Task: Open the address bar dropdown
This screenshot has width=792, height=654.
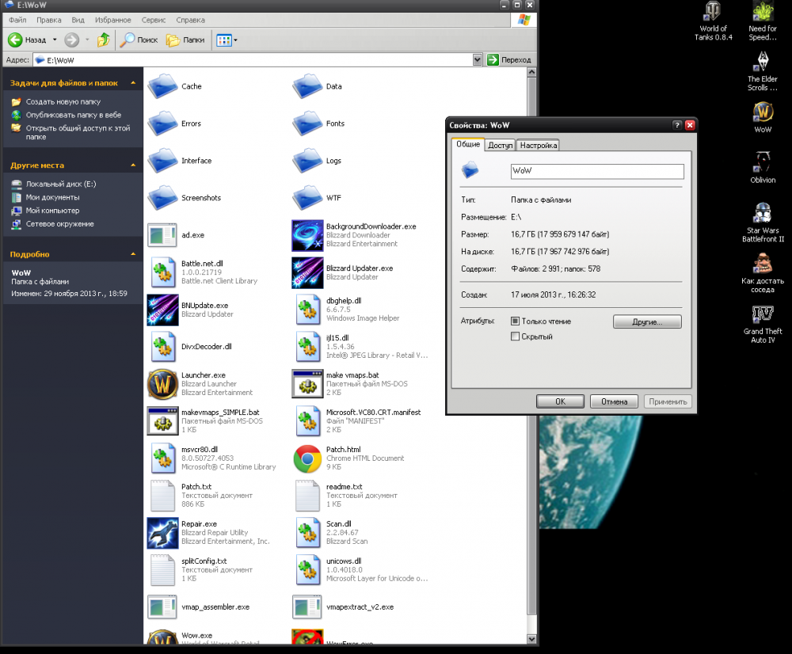Action: pos(477,60)
